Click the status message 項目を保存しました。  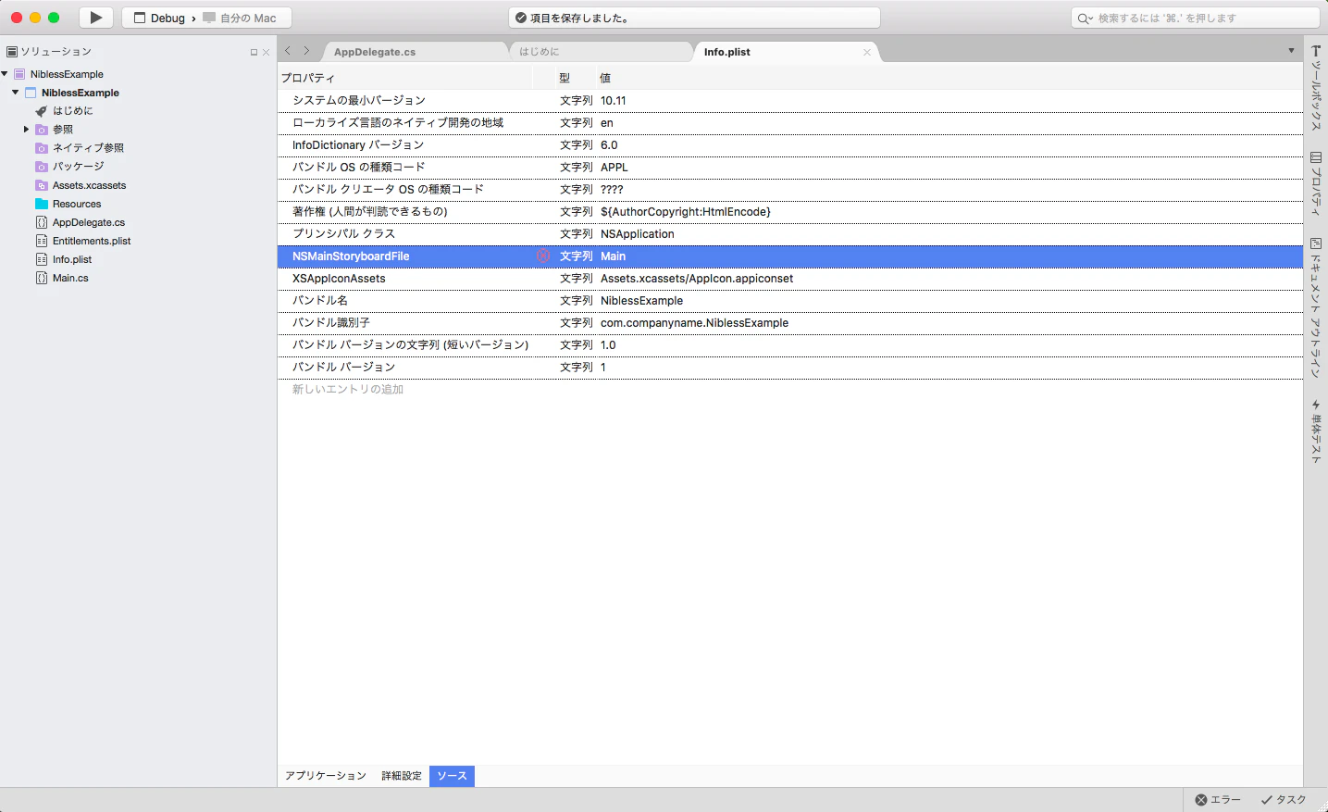click(x=579, y=19)
